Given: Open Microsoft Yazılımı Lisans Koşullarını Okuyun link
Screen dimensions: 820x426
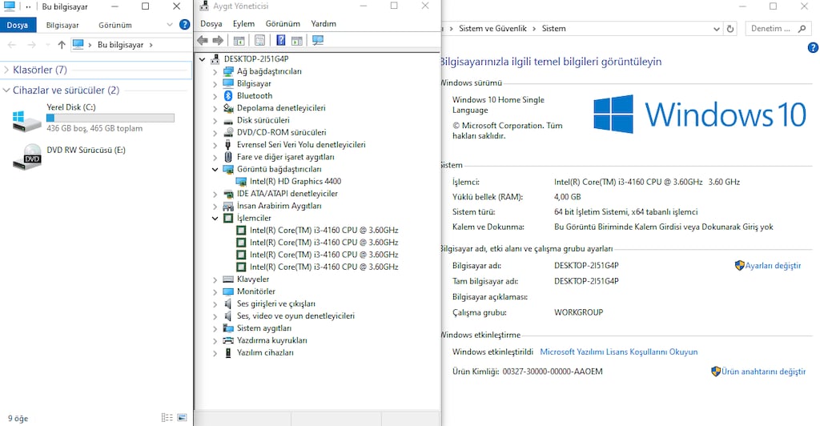Looking at the screenshot, I should pos(619,352).
